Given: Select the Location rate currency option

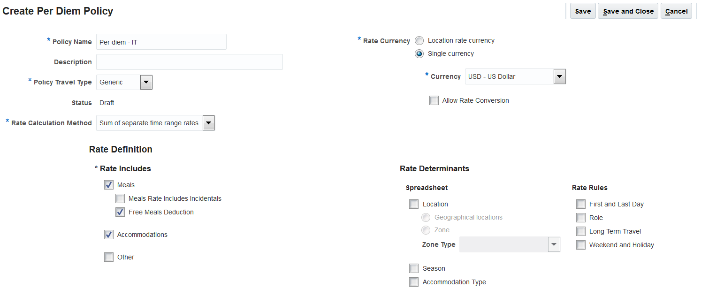Looking at the screenshot, I should click(419, 41).
